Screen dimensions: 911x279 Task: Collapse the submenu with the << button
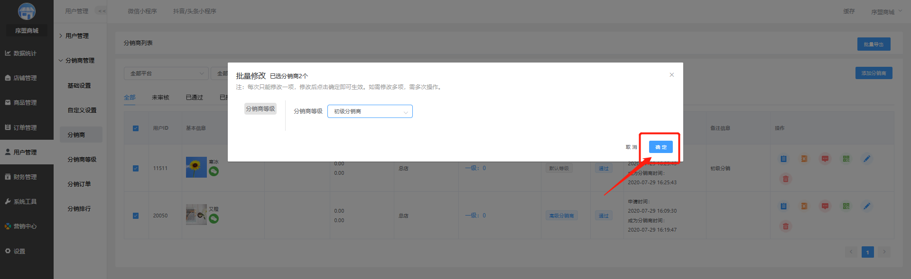click(102, 11)
